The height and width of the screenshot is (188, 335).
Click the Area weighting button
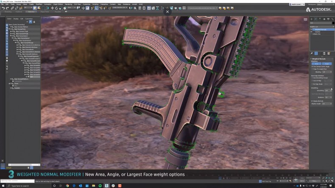[316, 64]
